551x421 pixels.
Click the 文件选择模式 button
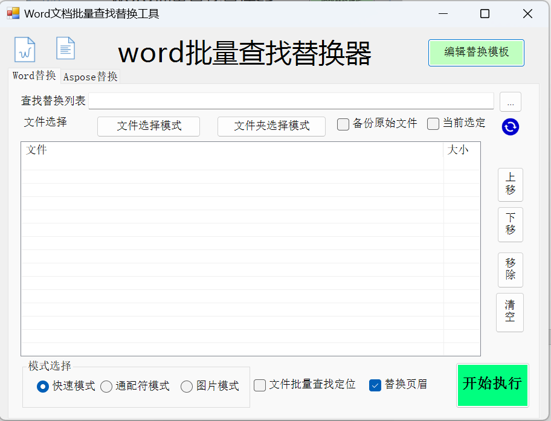148,126
